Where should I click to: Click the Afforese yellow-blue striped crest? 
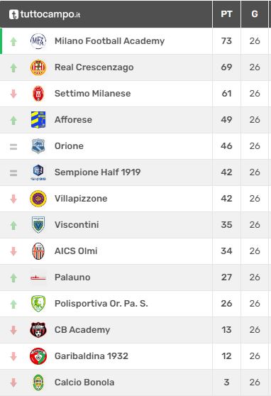tap(38, 120)
